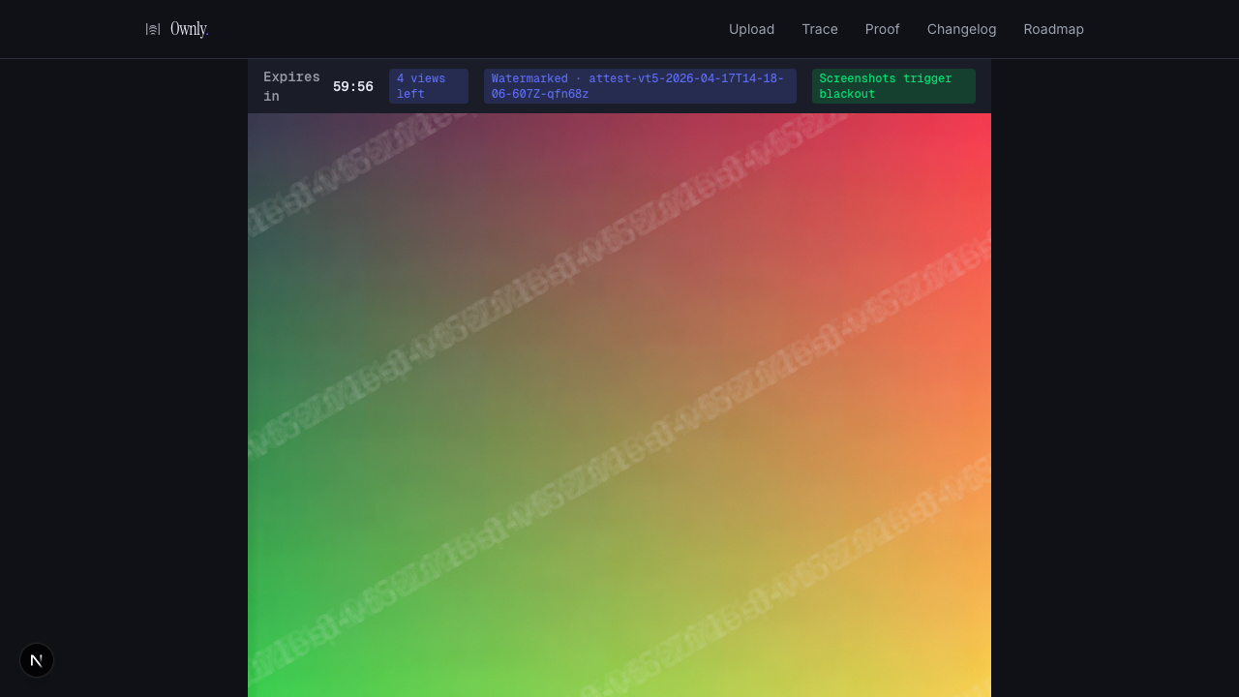
Task: Click the Watermarked attest ID badge
Action: [x=639, y=86]
